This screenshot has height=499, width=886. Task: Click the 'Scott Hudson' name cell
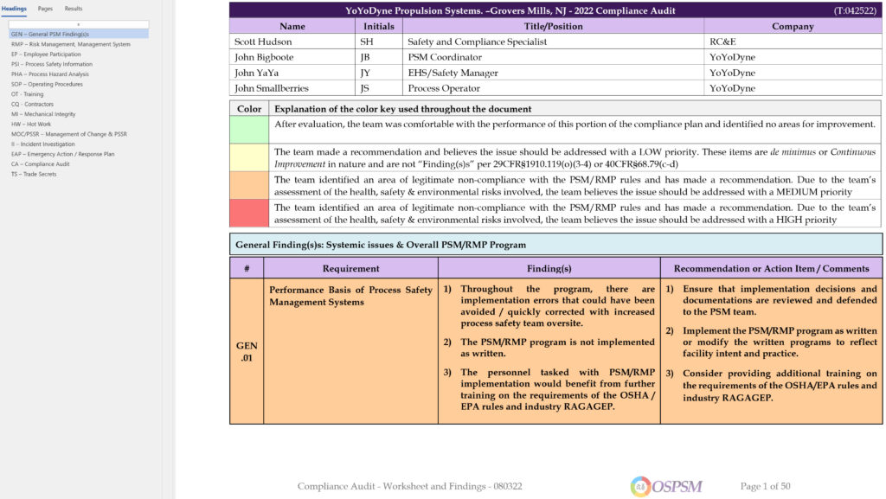[x=292, y=42]
